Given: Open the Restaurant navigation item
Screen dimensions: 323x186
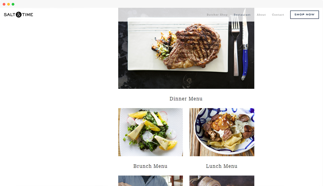Looking at the screenshot, I should point(242,15).
